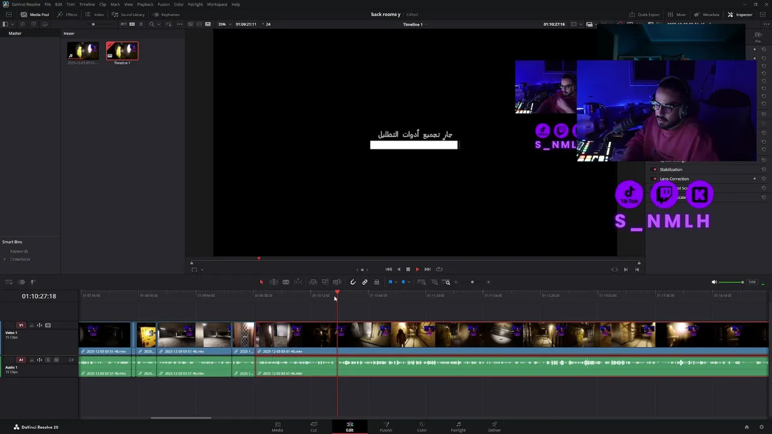This screenshot has width=772, height=434.
Task: Click the Overwrite Clip edit icon
Action: click(x=325, y=282)
